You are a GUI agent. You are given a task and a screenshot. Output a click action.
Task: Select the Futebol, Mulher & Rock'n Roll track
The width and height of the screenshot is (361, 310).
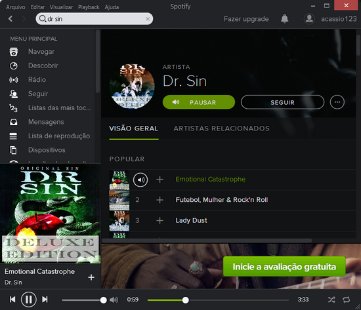click(222, 200)
